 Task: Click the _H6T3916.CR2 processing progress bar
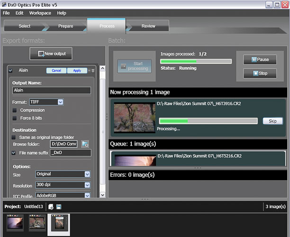[x=208, y=121]
